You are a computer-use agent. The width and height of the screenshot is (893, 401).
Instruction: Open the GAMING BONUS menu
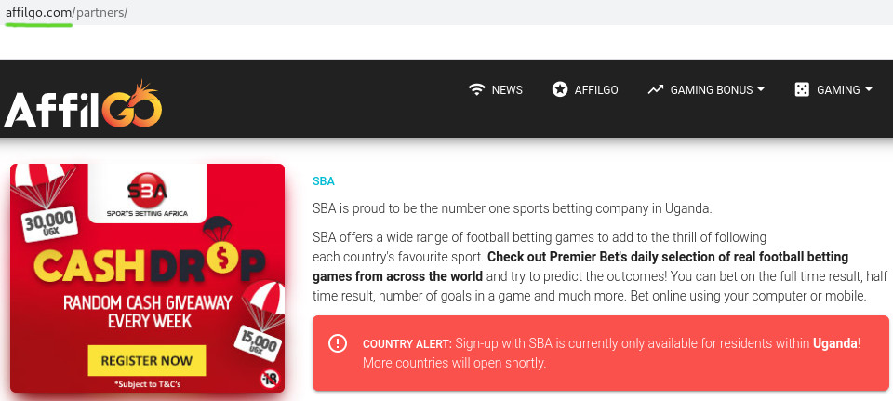click(x=706, y=89)
